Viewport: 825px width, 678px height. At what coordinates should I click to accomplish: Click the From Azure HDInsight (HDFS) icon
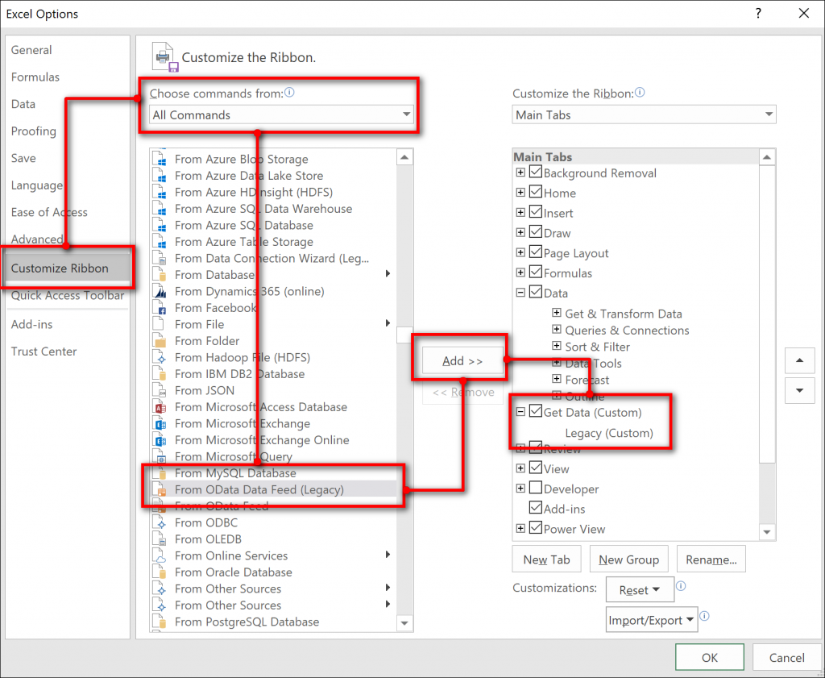coord(160,192)
